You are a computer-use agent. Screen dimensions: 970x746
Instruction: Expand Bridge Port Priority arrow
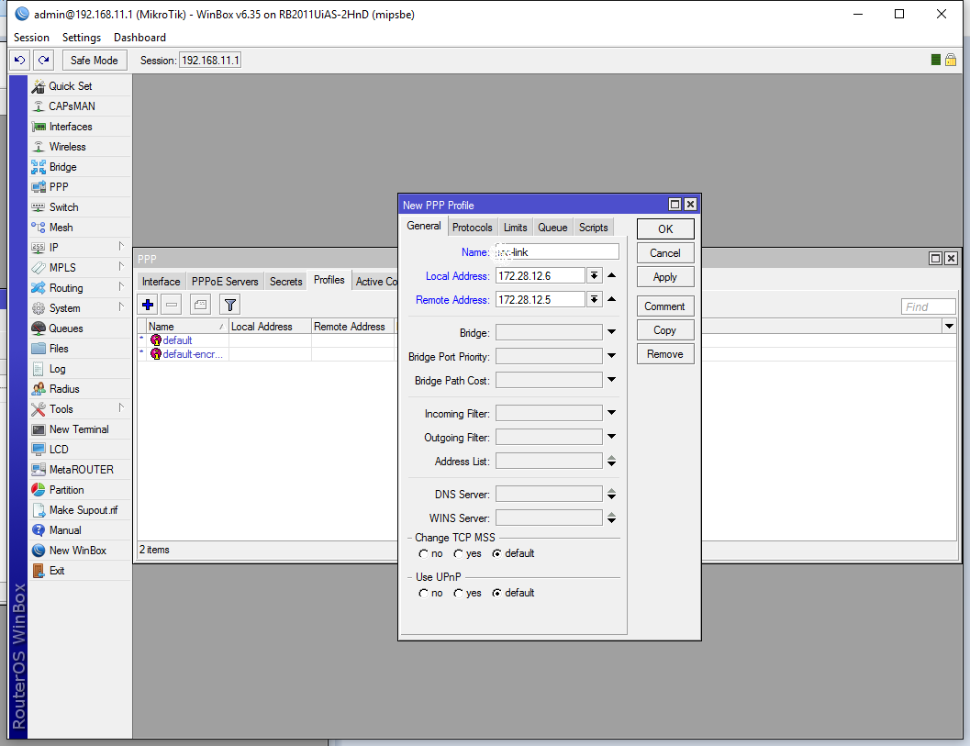[x=612, y=356]
